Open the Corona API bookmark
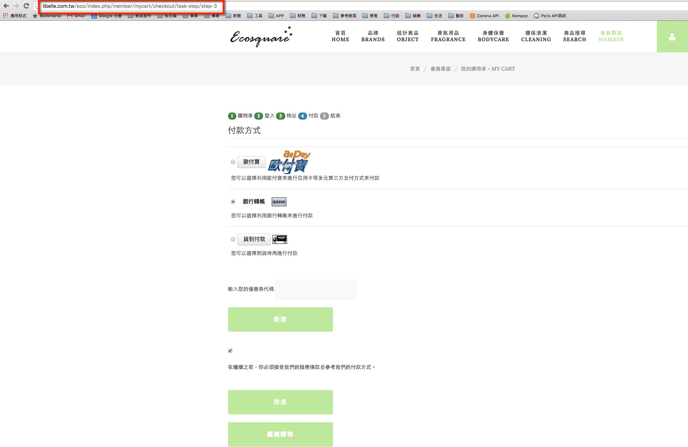The image size is (688, 447). tap(484, 16)
